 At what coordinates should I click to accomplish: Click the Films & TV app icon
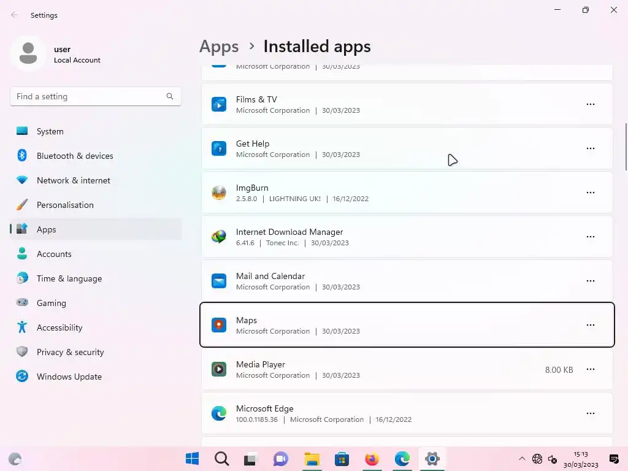219,104
